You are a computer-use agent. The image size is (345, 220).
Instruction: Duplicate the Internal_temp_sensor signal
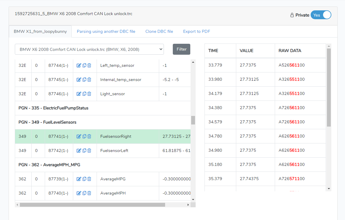point(84,79)
